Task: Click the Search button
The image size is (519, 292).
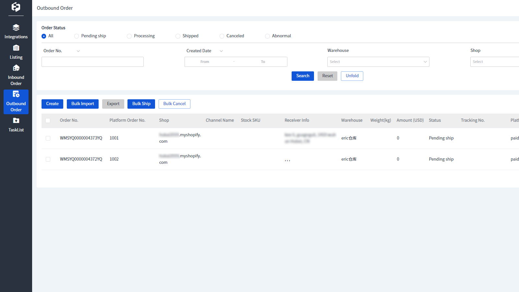Action: [303, 76]
